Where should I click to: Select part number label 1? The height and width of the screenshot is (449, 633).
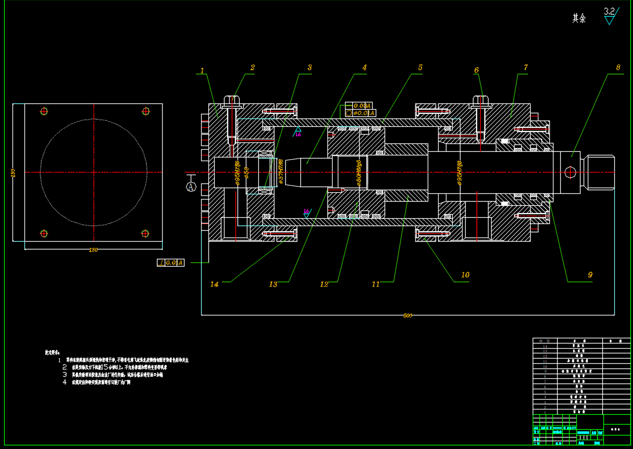pyautogui.click(x=202, y=71)
